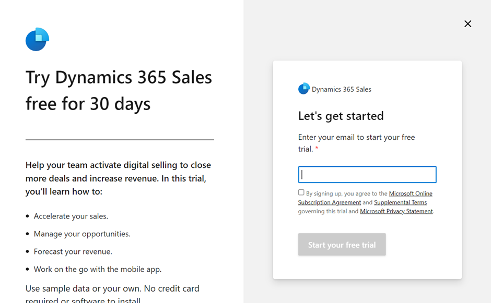Image resolution: width=491 pixels, height=303 pixels.
Task: Open the Microsoft Privacy Statement link
Action: [396, 211]
